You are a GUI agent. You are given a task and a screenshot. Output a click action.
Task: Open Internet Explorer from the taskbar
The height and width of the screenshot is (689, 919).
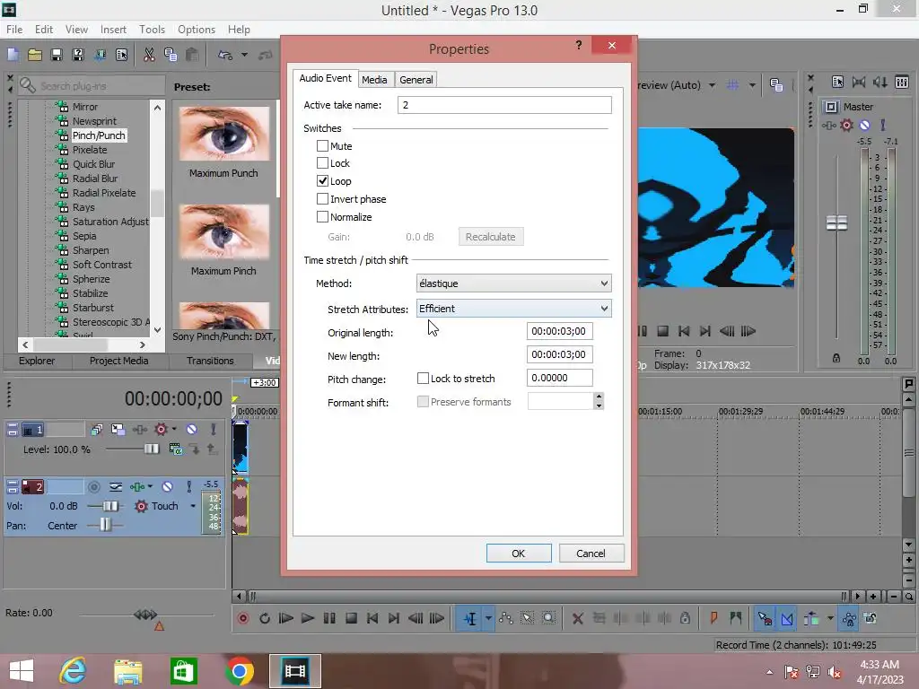pos(74,671)
